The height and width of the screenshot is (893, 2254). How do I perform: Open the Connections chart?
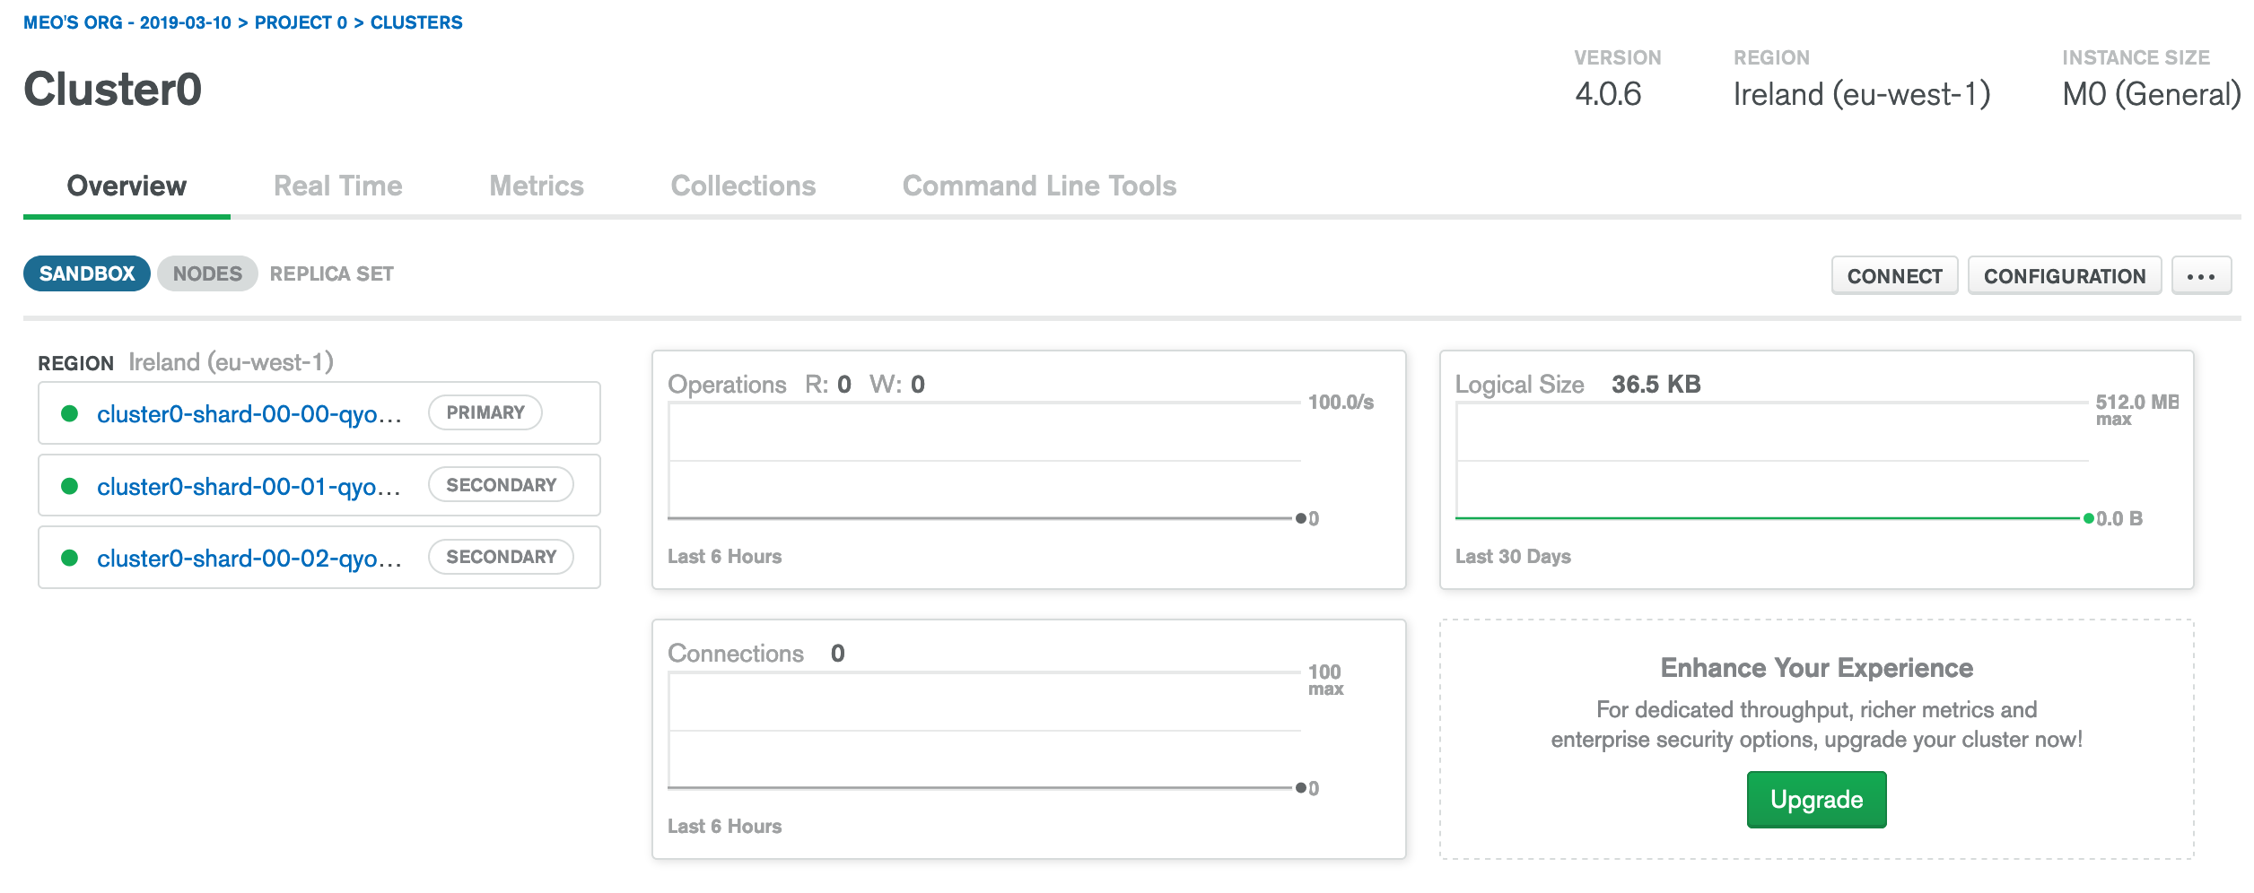click(x=1028, y=739)
